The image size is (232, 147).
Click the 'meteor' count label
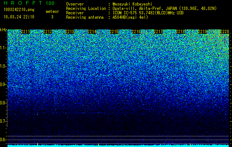pos(52,11)
